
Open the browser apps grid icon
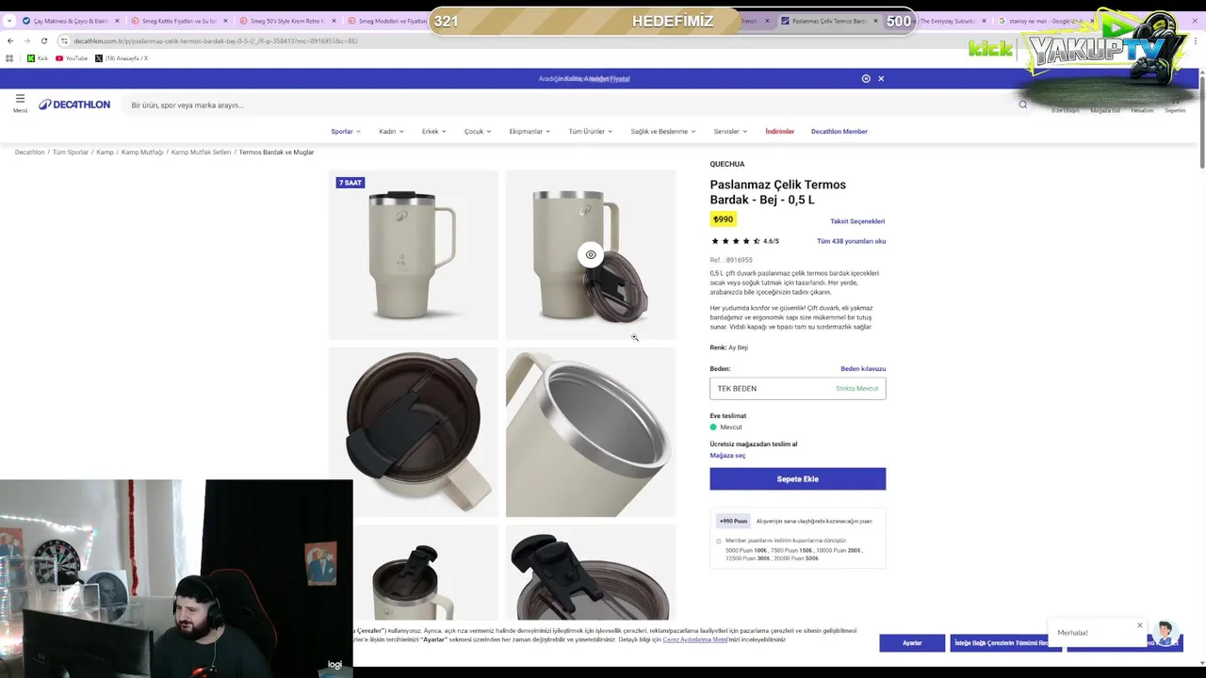point(9,58)
